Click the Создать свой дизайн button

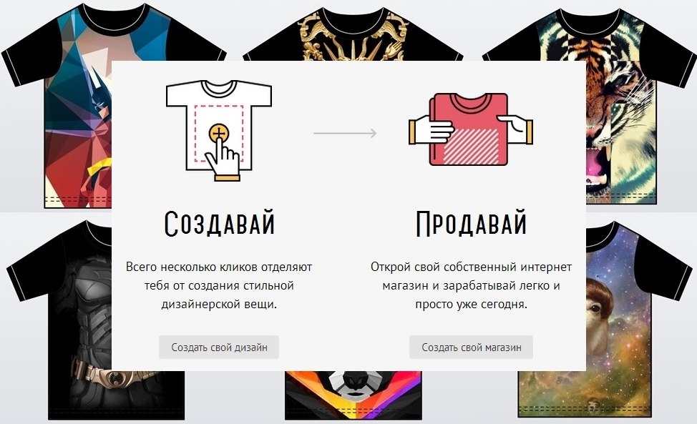[x=219, y=347]
